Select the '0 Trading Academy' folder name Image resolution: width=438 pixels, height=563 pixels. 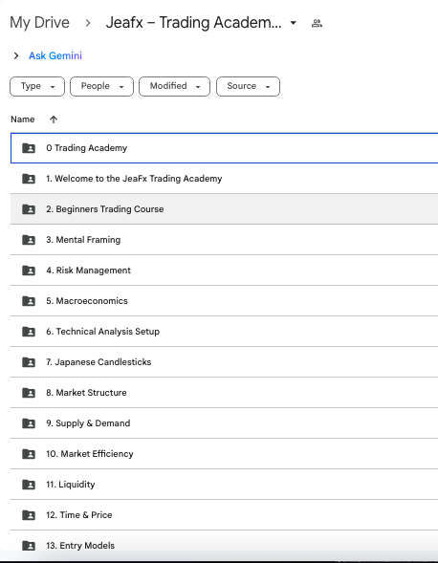pyautogui.click(x=87, y=148)
